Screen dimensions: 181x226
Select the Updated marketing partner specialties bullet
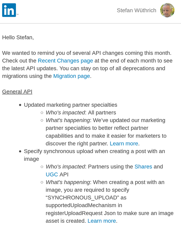click(71, 105)
